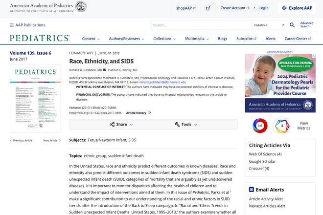Click the author email envelope icon
323x215 pixels.
[104, 70]
